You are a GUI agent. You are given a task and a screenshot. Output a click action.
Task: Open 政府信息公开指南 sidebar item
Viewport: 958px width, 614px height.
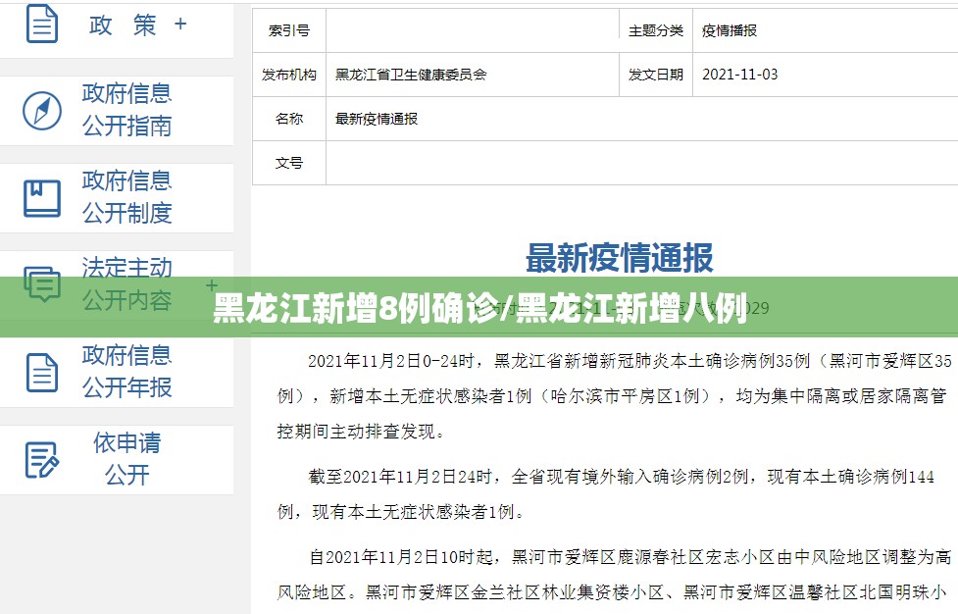117,111
